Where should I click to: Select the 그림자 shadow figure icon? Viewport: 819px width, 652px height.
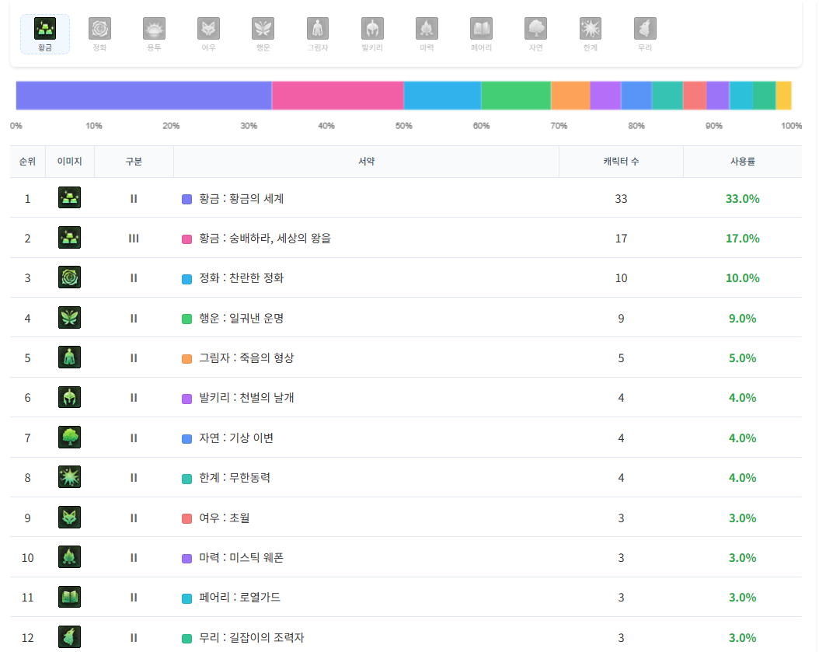pos(318,30)
